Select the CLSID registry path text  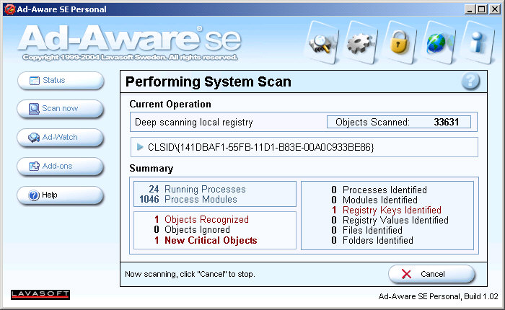(x=261, y=148)
